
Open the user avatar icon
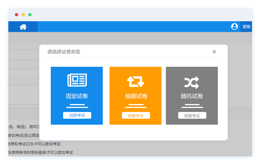[x=235, y=26]
